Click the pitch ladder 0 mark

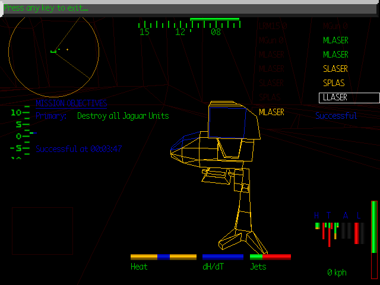pos(18,136)
